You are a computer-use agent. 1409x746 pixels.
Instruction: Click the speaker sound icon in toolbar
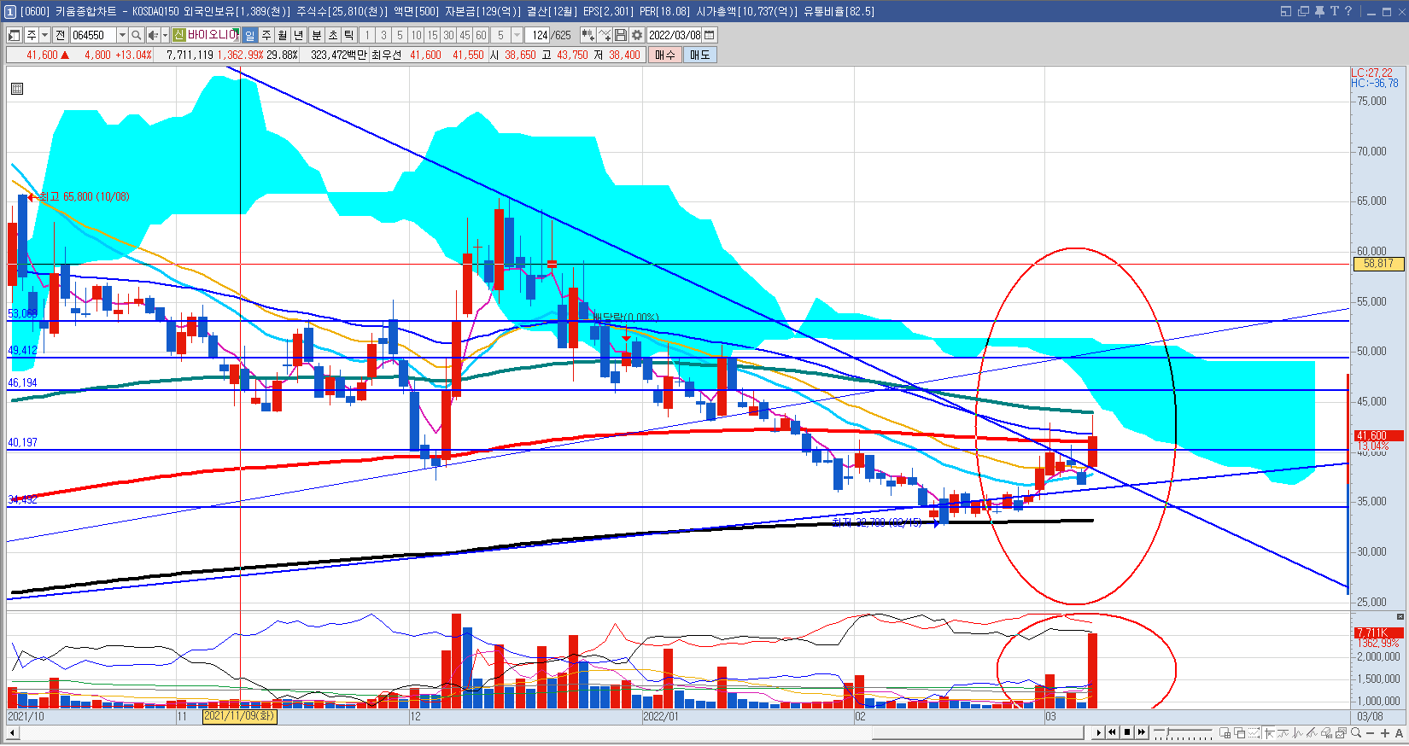coord(153,35)
